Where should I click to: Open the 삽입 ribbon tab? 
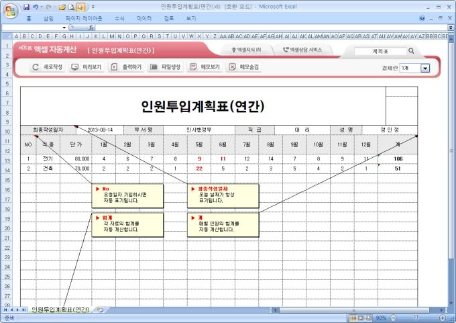pyautogui.click(x=48, y=19)
